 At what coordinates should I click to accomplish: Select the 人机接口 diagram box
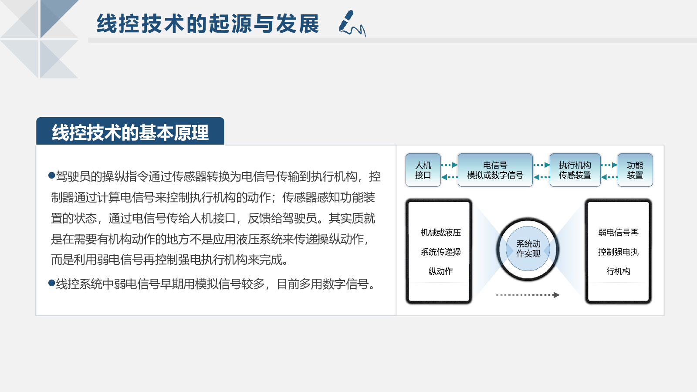[423, 170]
